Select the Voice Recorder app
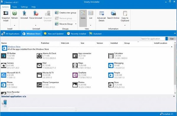177x116 pixels. [x=10, y=93]
